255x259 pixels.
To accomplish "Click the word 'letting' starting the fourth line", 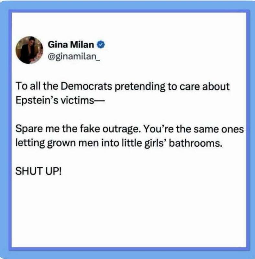I will 30,143.
